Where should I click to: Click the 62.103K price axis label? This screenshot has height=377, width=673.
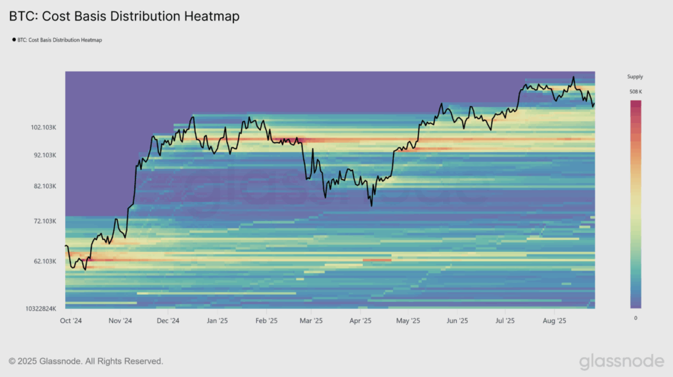tap(45, 261)
